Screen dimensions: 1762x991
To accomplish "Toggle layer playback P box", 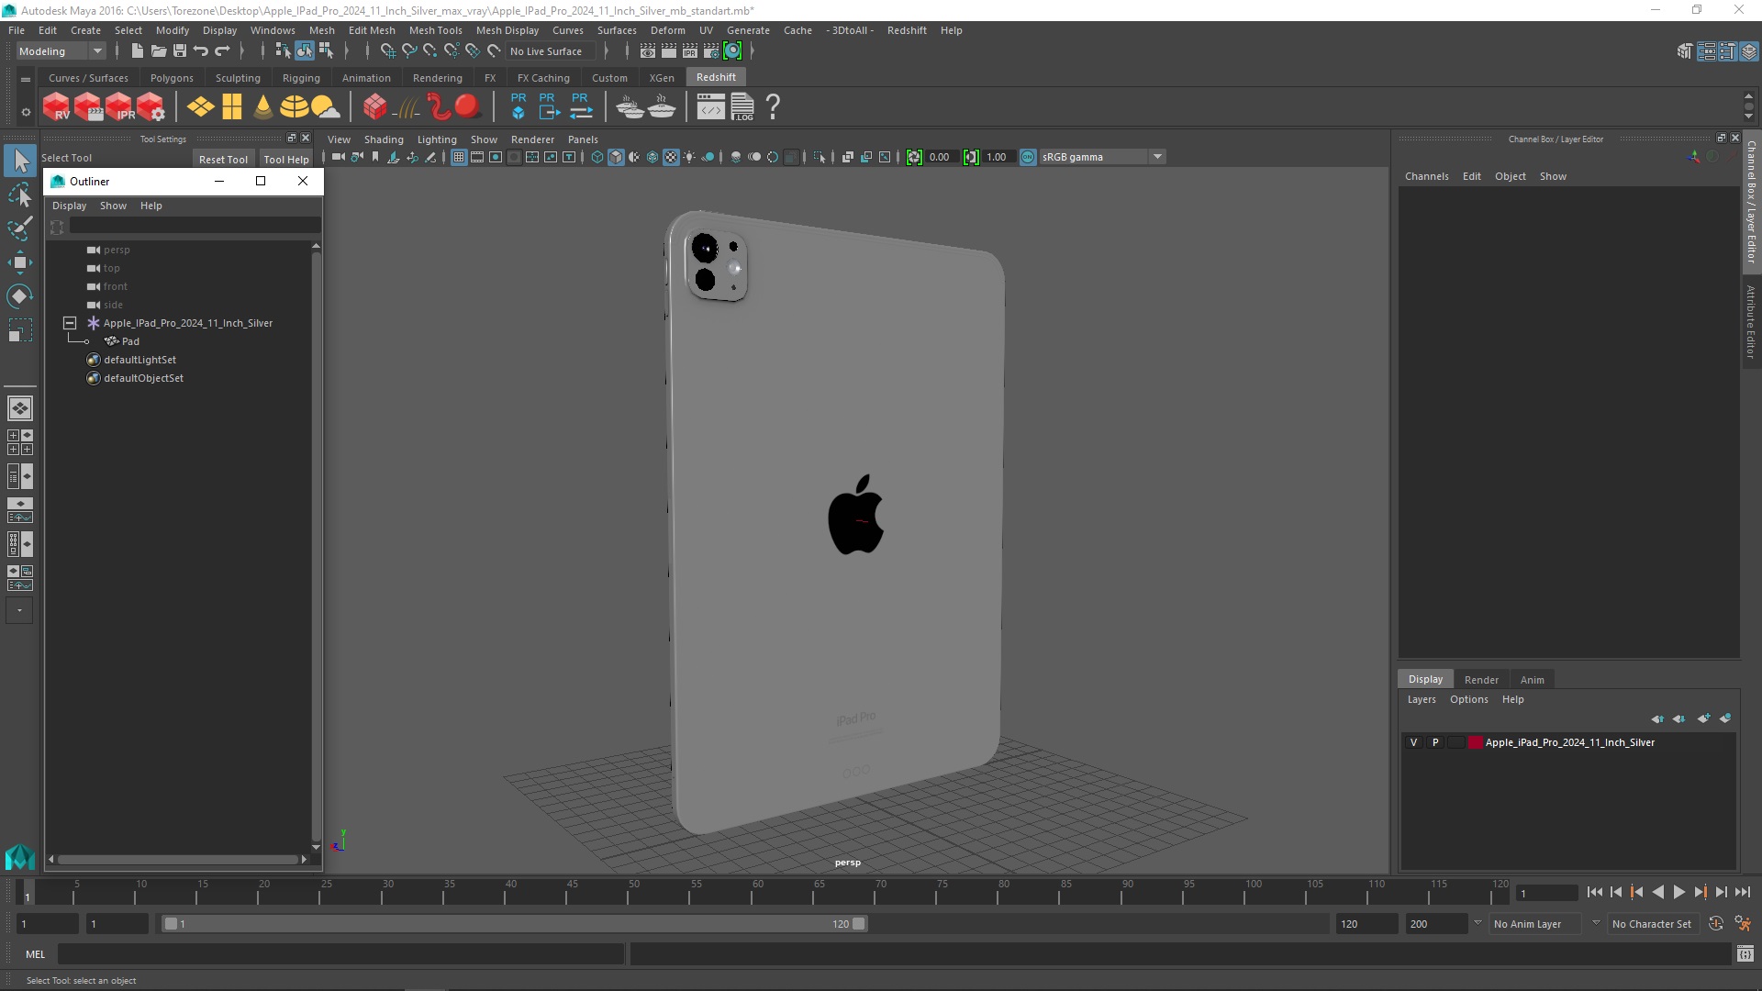I will pos(1435,742).
